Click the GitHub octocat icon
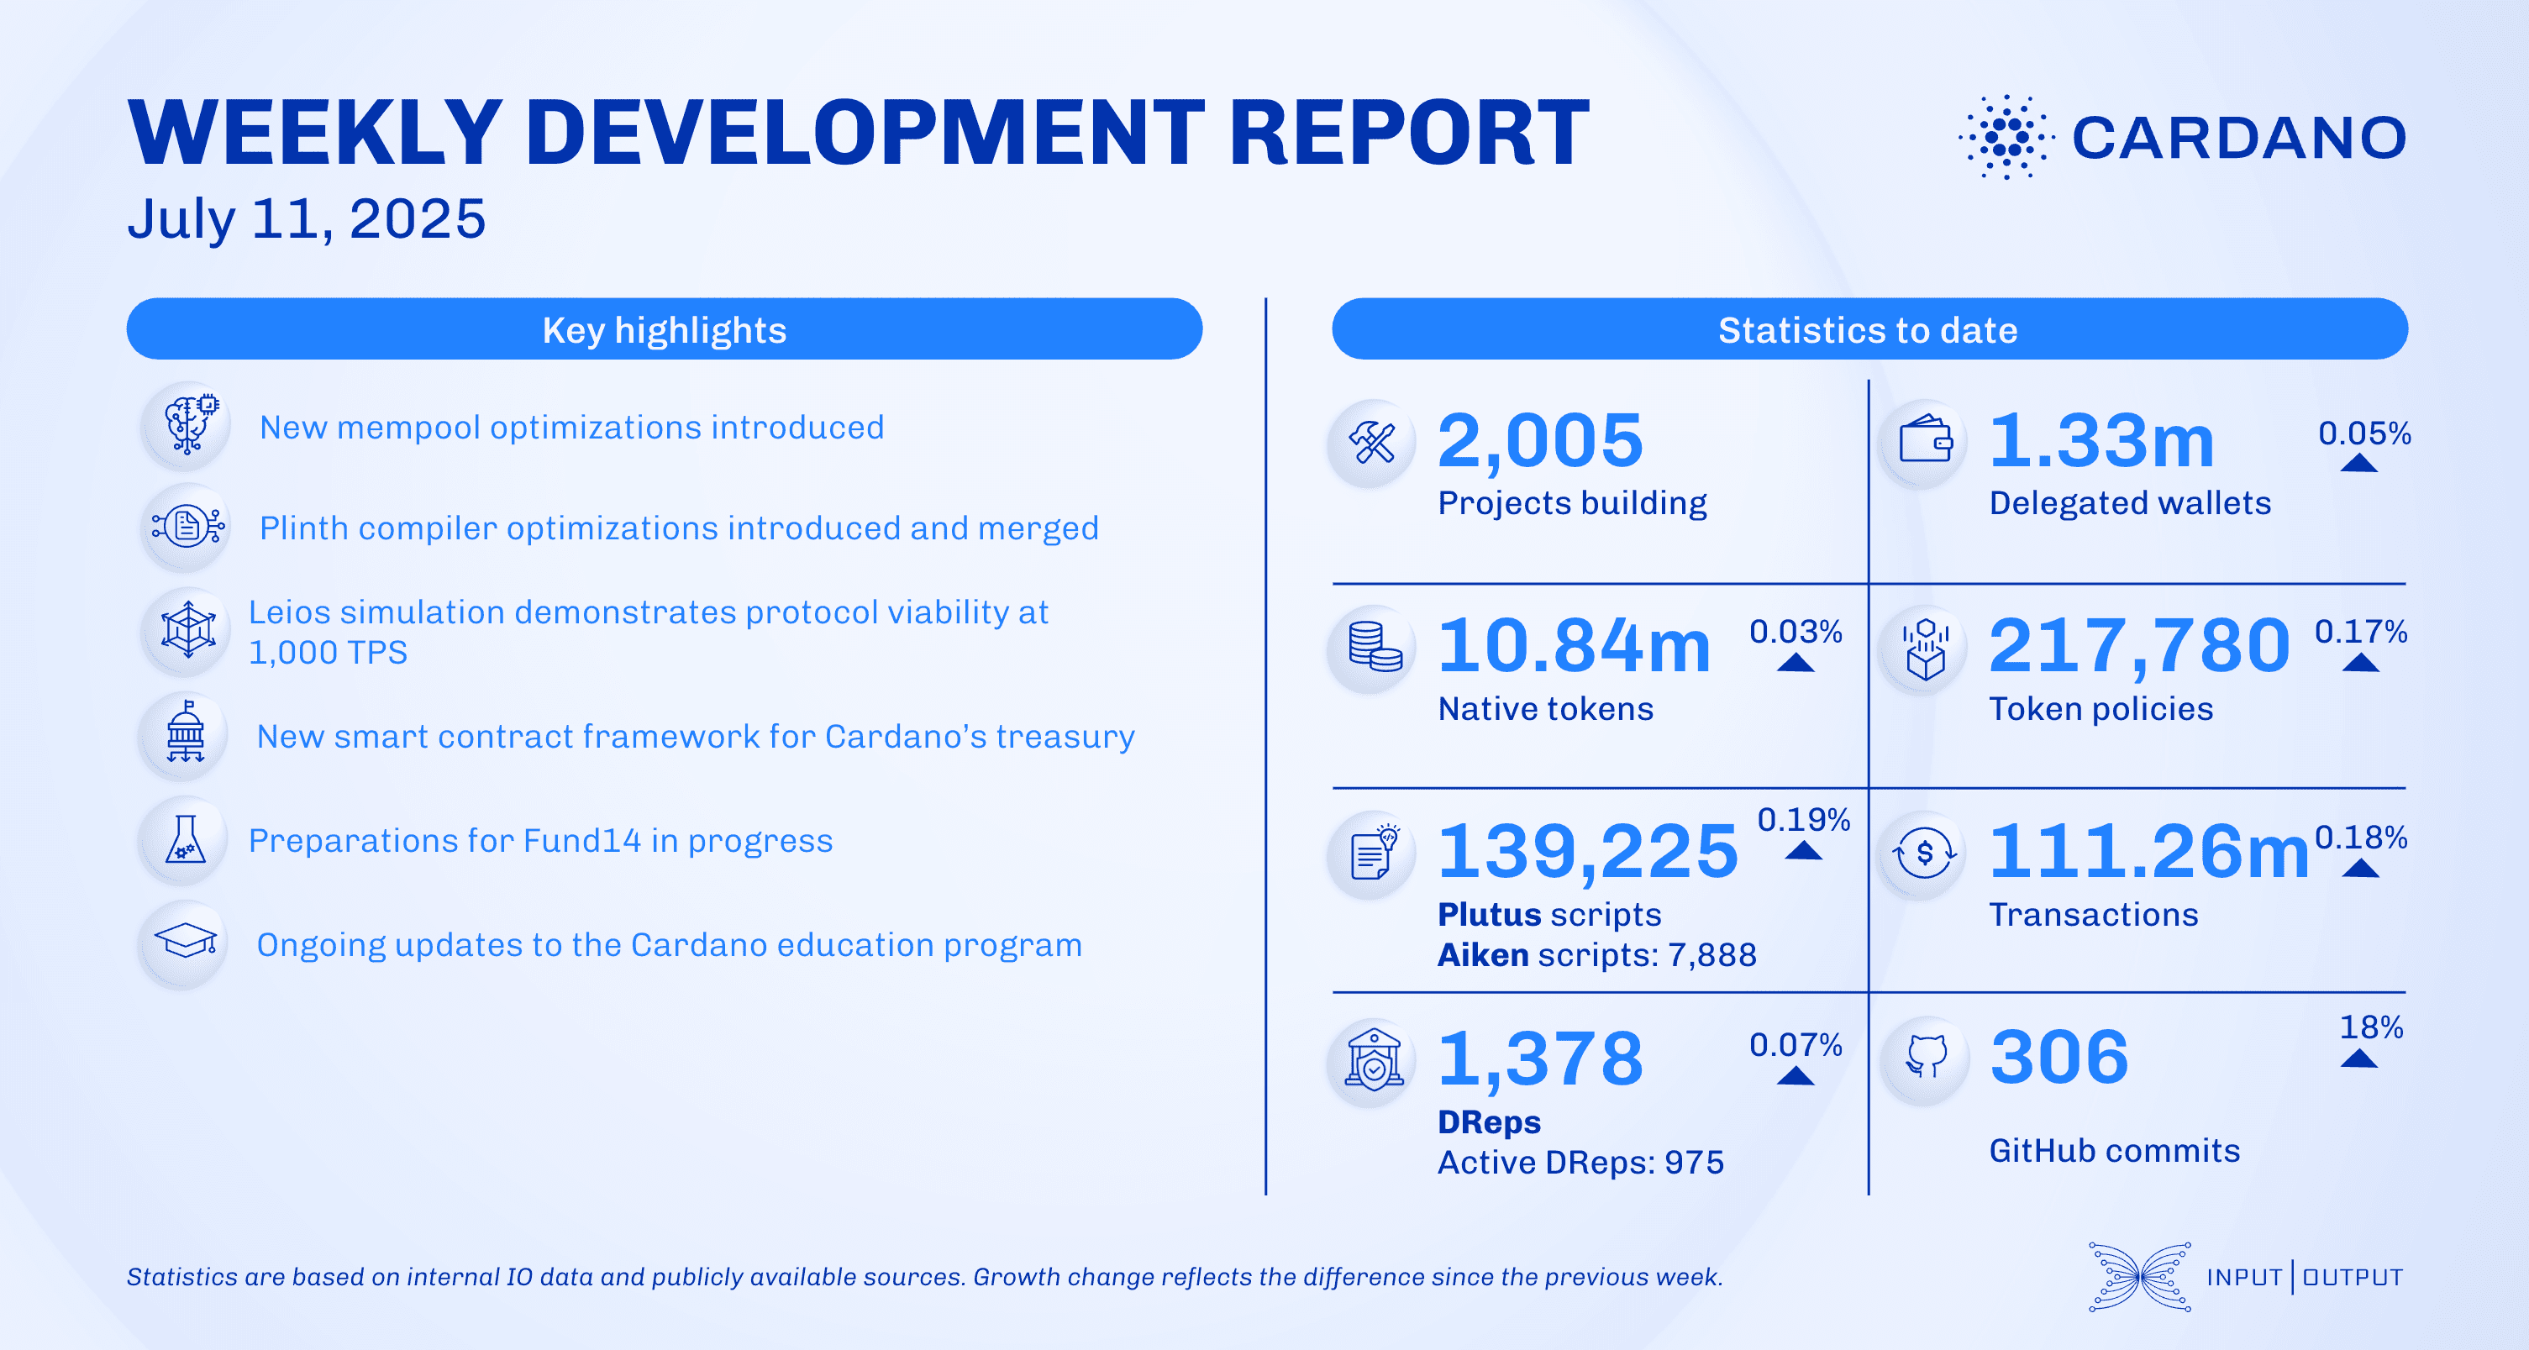The height and width of the screenshot is (1350, 2529). tap(1925, 1059)
